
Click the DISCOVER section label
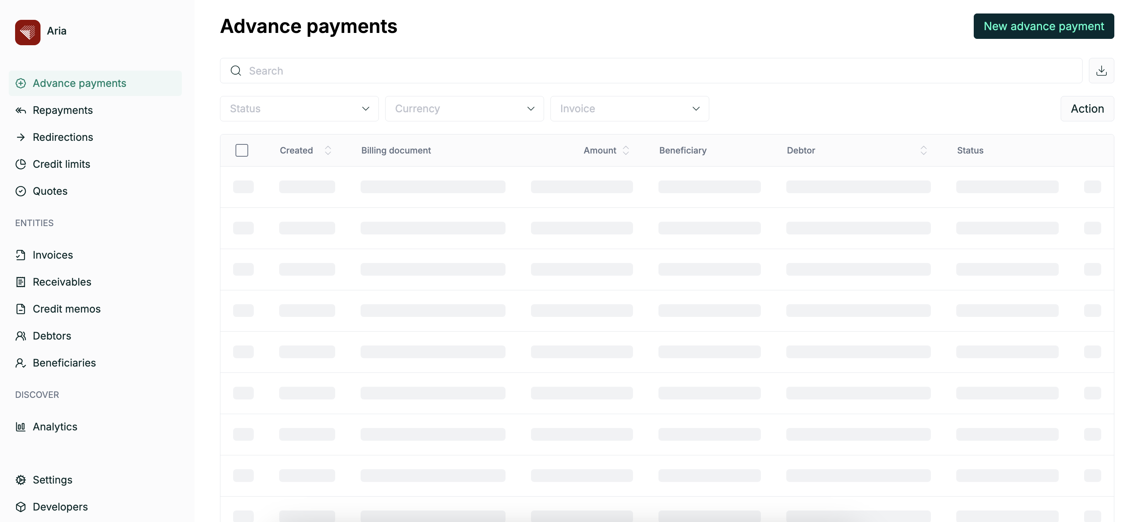tap(37, 395)
